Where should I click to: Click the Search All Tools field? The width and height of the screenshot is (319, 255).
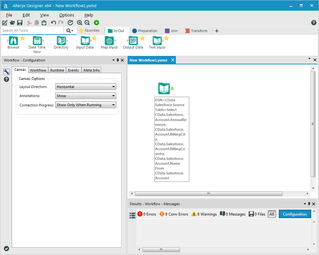(32, 30)
